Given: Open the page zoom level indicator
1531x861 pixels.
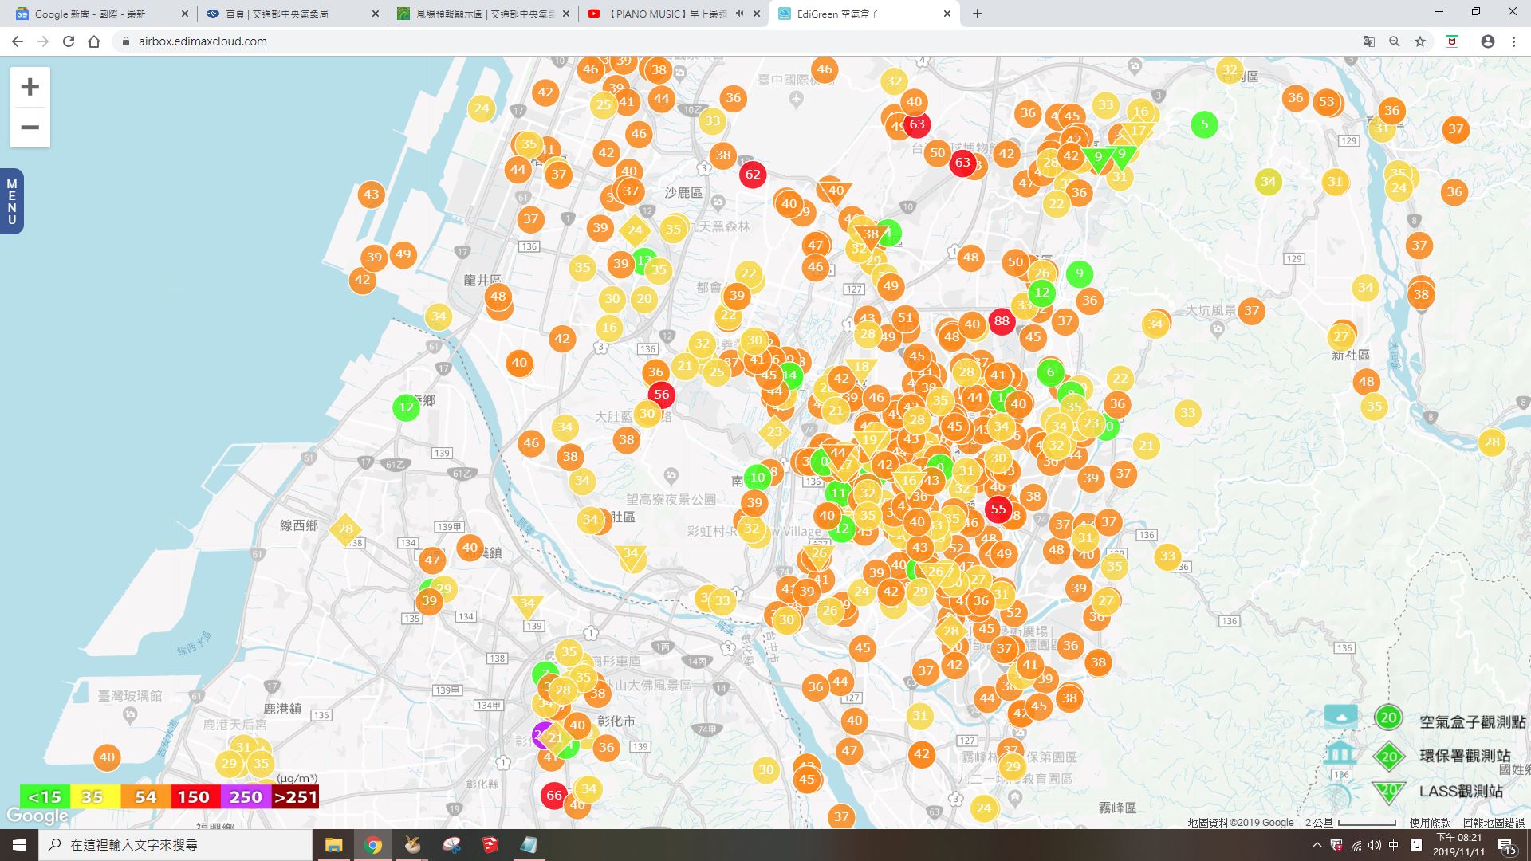Looking at the screenshot, I should click(1394, 41).
